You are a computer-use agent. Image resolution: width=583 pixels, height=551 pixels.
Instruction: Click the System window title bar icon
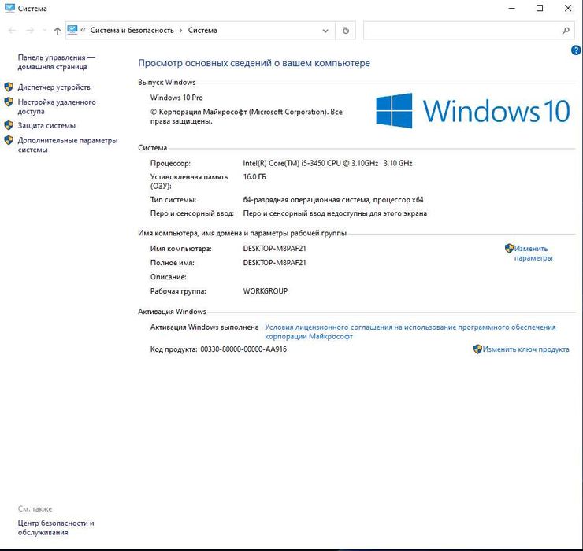point(9,8)
